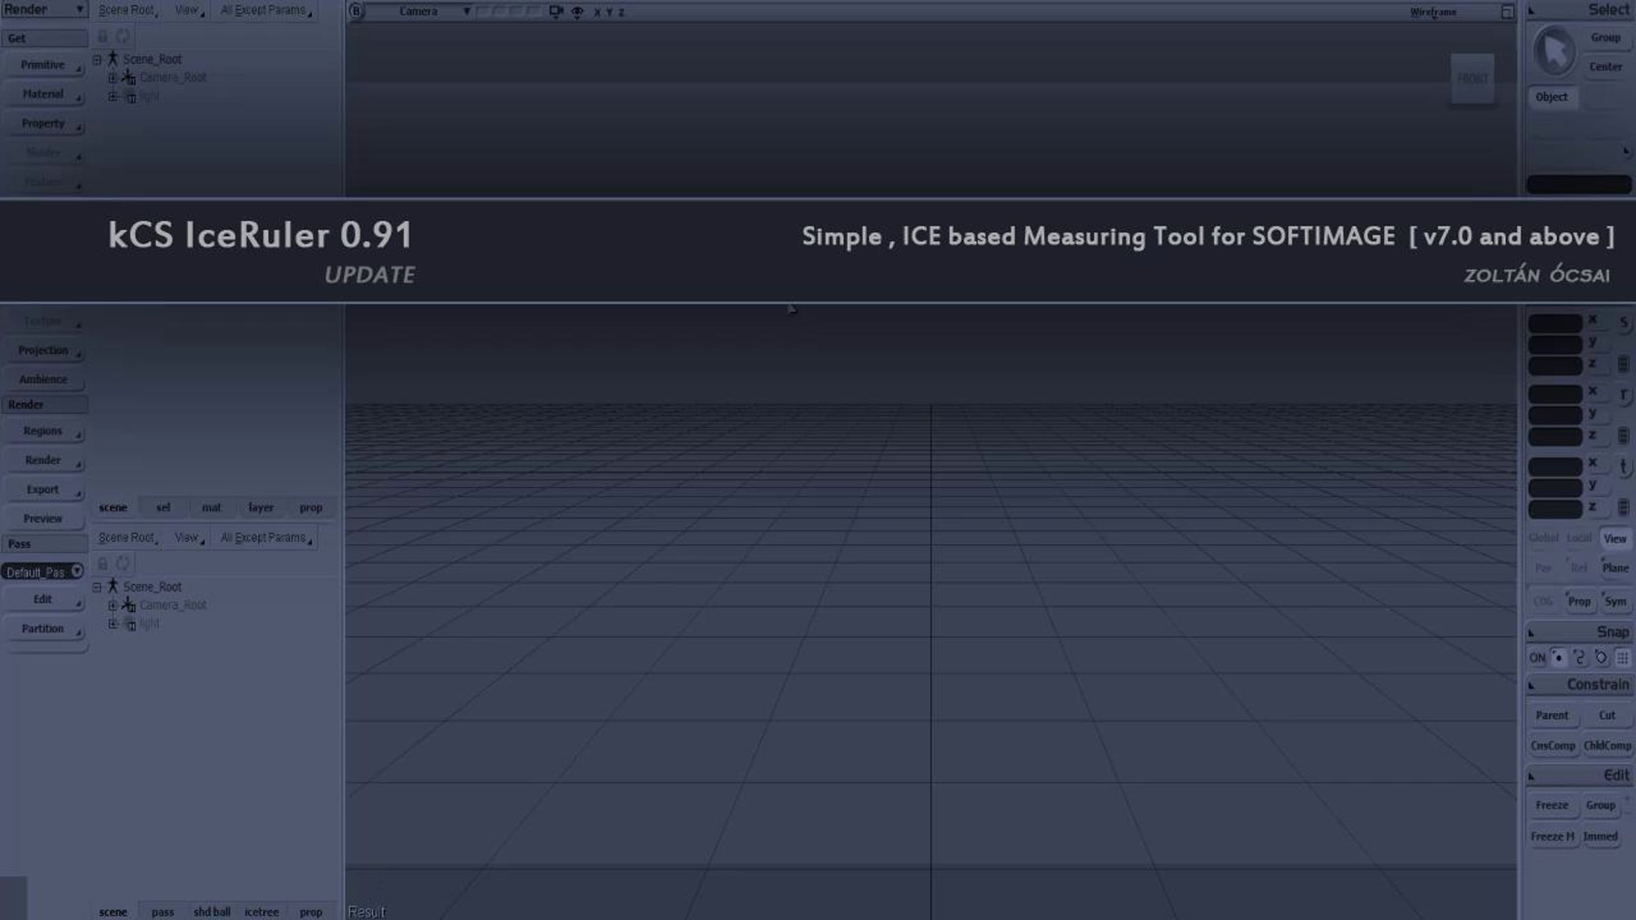Click the translation z value field
Screen dimensions: 1636x920
(x=1555, y=509)
